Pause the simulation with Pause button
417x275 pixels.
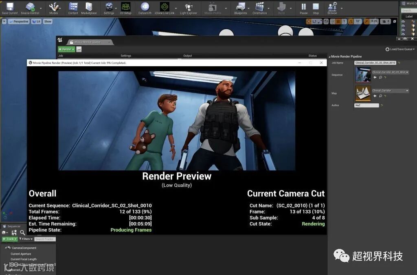(303, 9)
